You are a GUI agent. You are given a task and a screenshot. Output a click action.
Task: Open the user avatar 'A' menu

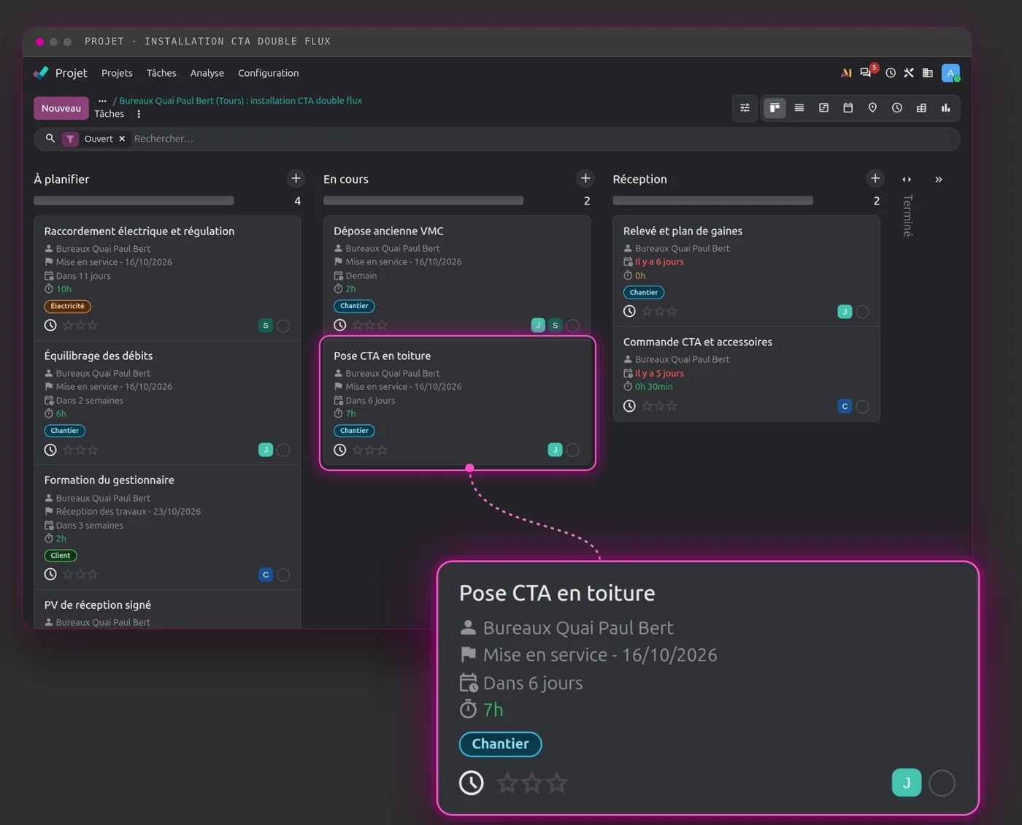click(950, 73)
